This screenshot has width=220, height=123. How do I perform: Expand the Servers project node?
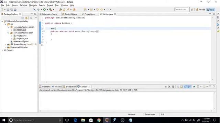2,50
